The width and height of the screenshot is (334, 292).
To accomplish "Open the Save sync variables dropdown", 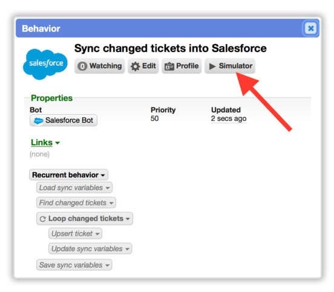I will coord(74,265).
